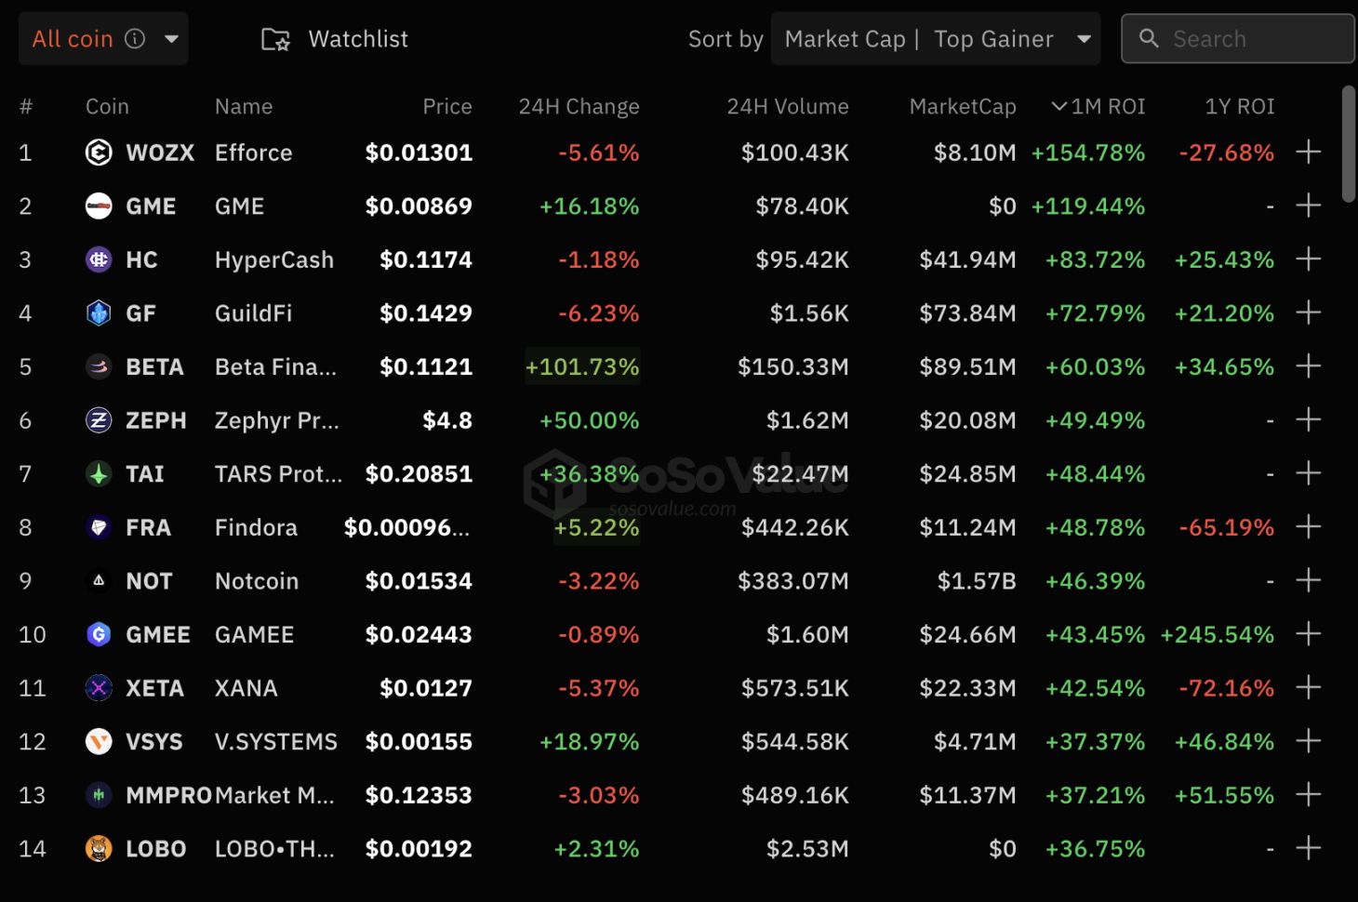Click the HyperCash HC coin logo
Screen dimensions: 1358x902
[x=99, y=259]
